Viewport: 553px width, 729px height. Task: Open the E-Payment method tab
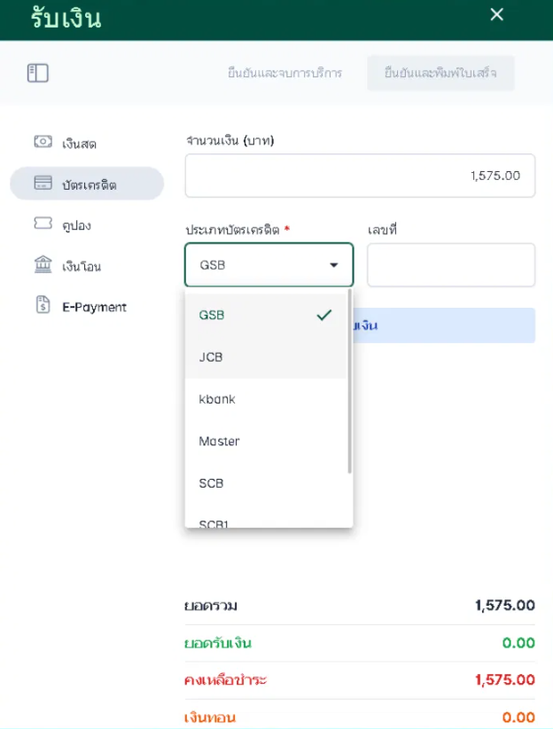tap(94, 307)
